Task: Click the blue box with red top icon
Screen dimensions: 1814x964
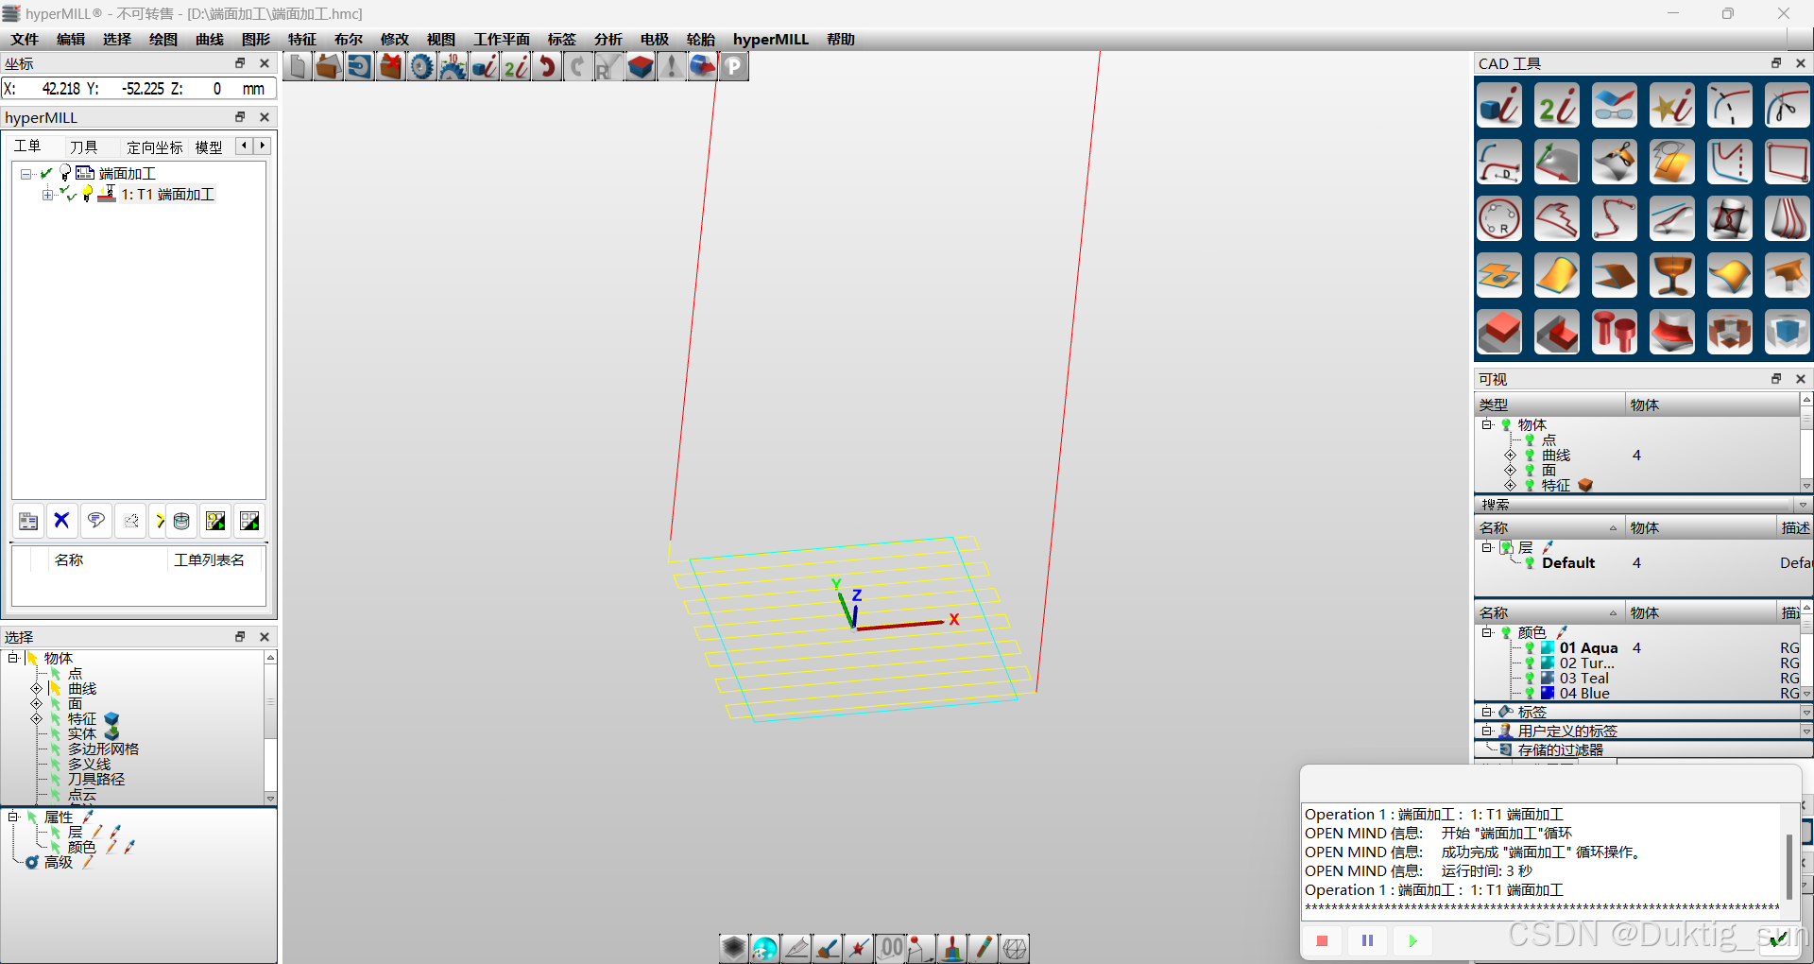Action: point(641,67)
